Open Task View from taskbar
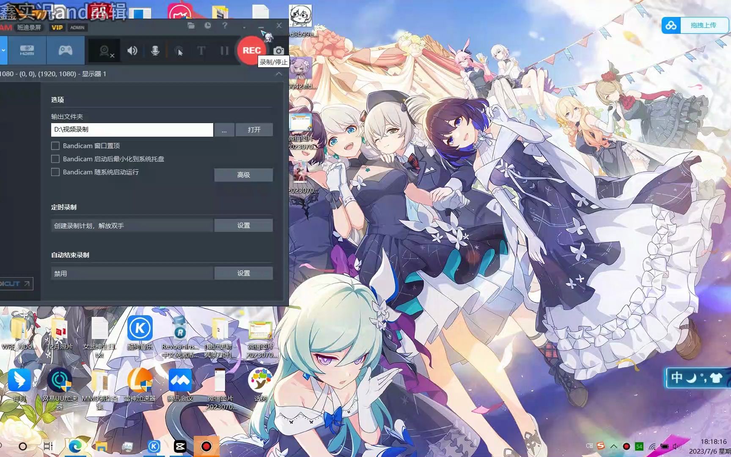This screenshot has width=731, height=457. tap(48, 446)
